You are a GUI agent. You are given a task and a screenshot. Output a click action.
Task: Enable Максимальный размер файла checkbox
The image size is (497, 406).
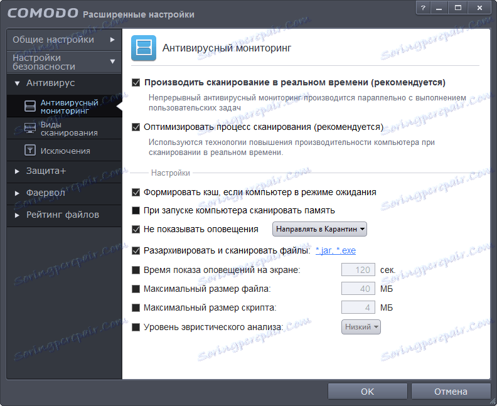pyautogui.click(x=136, y=289)
